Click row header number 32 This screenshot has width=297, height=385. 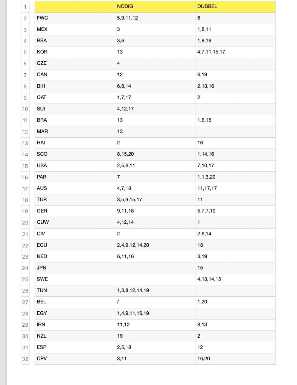coord(25,359)
